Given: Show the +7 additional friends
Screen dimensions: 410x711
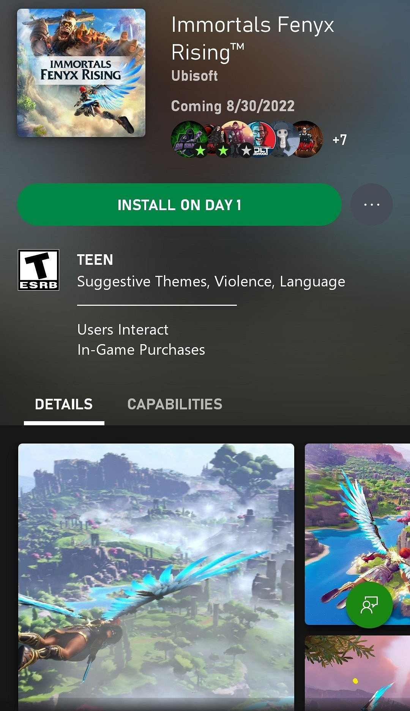Looking at the screenshot, I should (x=339, y=140).
